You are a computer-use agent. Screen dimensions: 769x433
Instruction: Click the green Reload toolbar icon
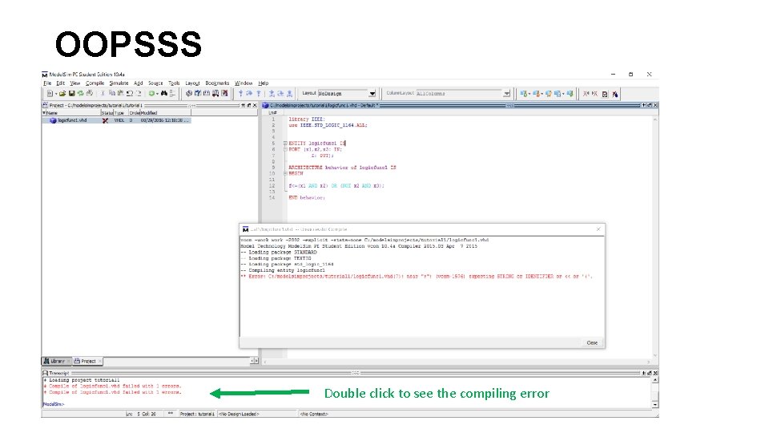[80, 93]
